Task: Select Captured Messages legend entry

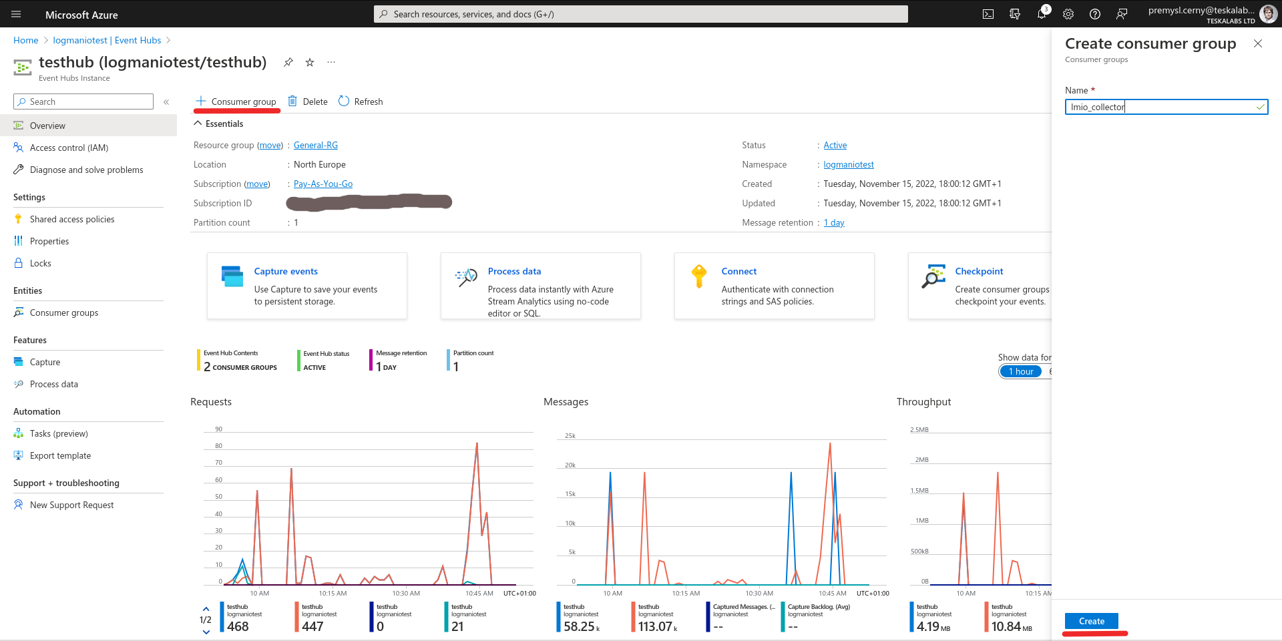Action: (x=741, y=618)
